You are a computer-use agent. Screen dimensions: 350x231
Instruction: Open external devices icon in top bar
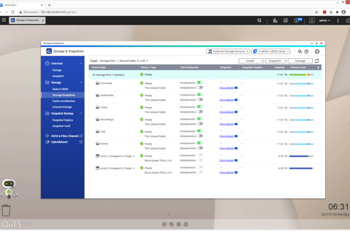click(285, 21)
